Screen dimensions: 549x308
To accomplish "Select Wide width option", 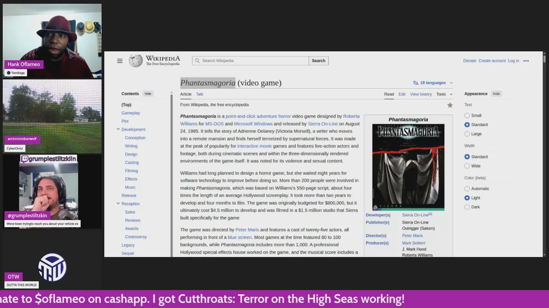I will pyautogui.click(x=467, y=166).
